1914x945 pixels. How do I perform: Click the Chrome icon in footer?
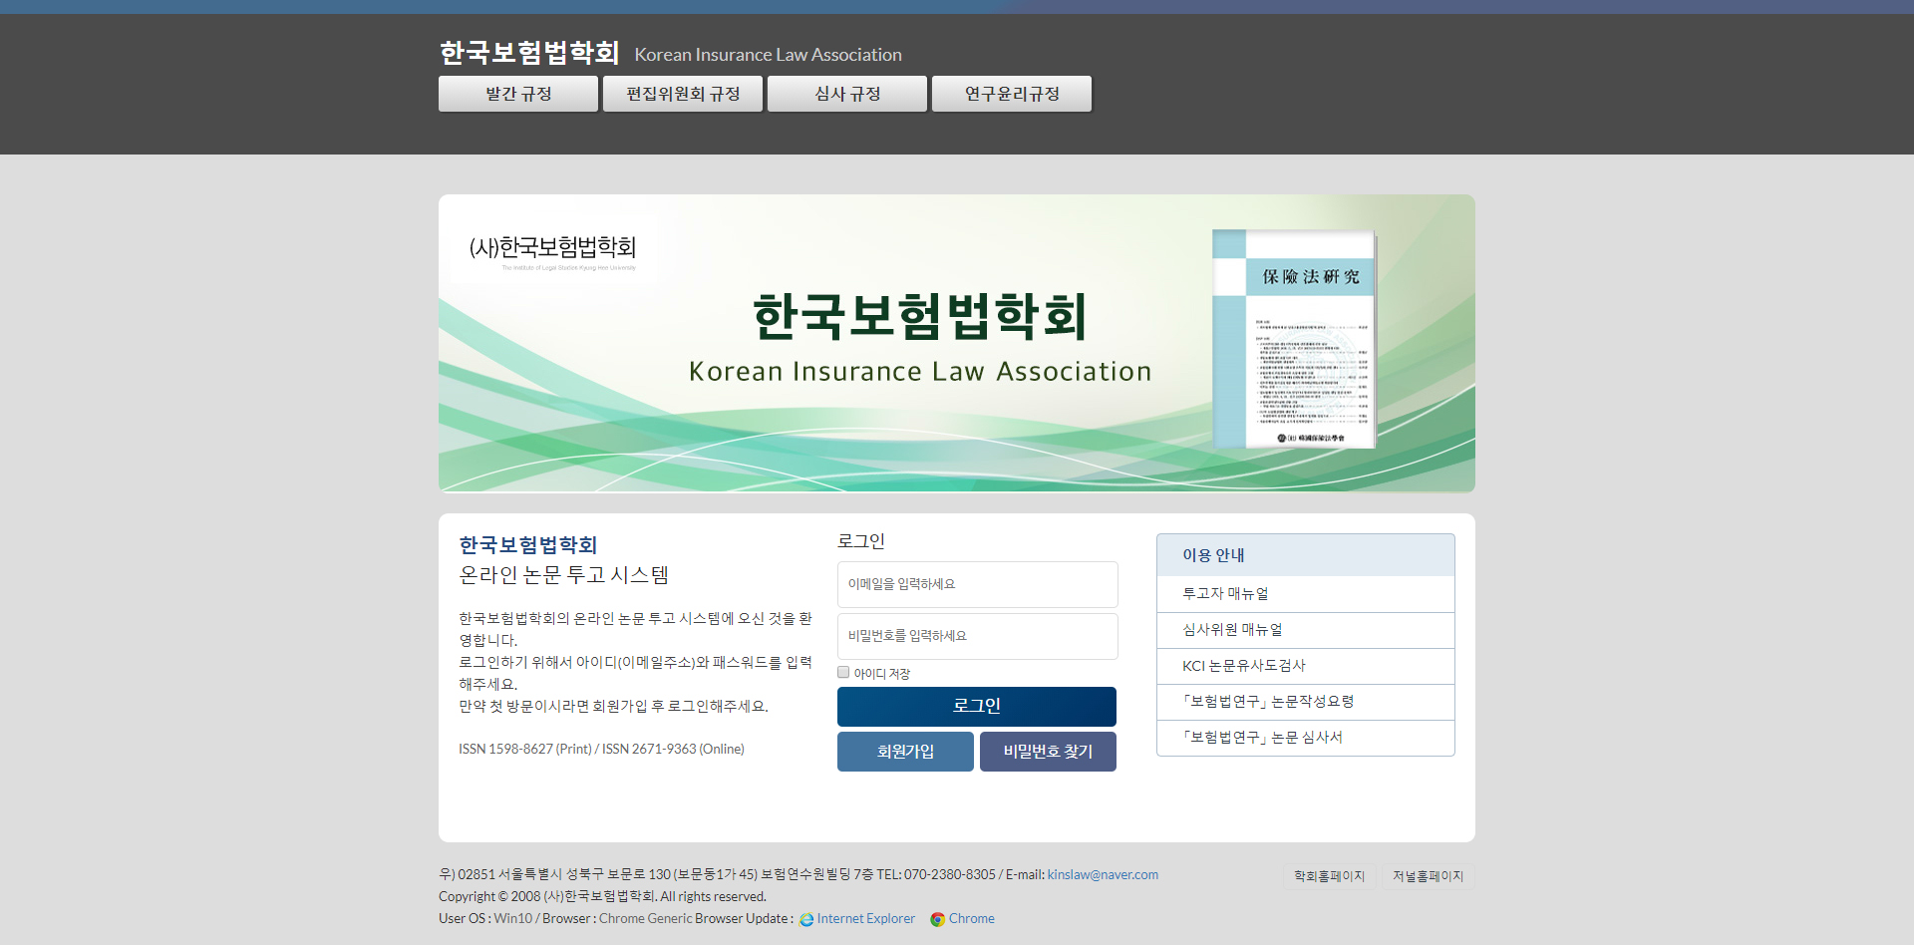pyautogui.click(x=937, y=919)
